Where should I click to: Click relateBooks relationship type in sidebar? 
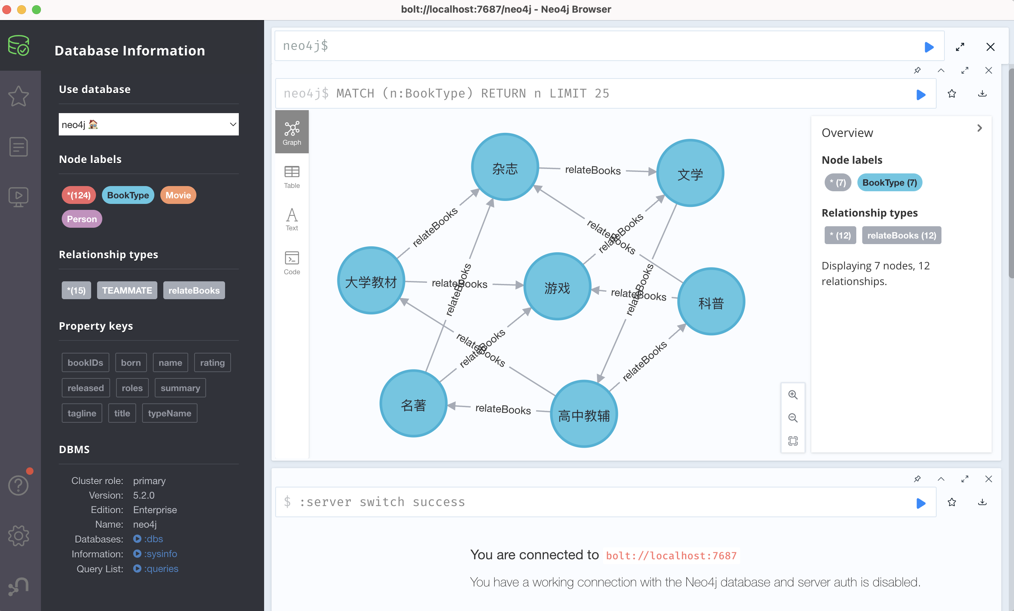point(194,290)
